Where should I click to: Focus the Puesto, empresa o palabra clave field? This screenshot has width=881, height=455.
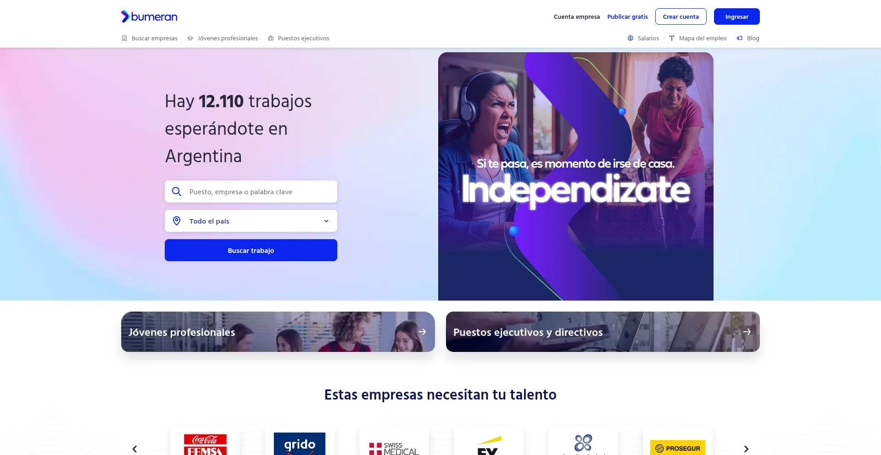click(x=251, y=192)
